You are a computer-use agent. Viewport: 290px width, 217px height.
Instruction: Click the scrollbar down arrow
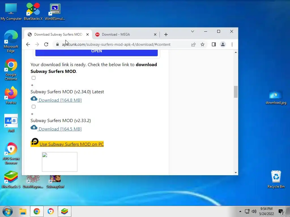point(236,173)
